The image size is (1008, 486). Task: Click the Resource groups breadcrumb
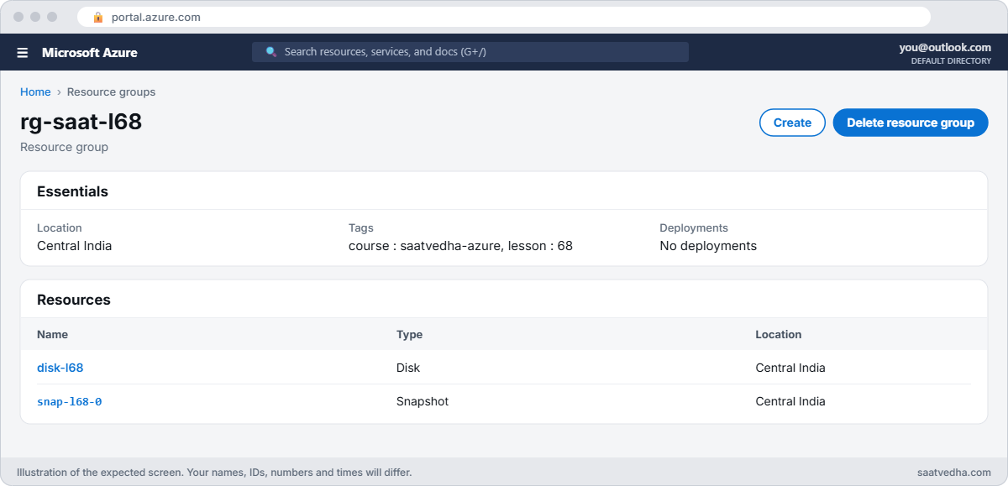111,92
